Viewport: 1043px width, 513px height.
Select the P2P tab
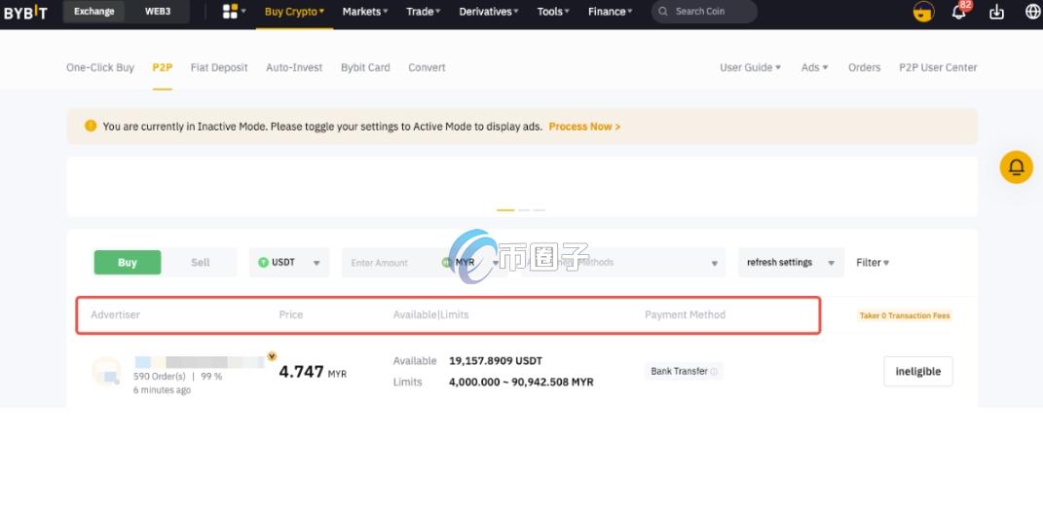click(x=163, y=67)
